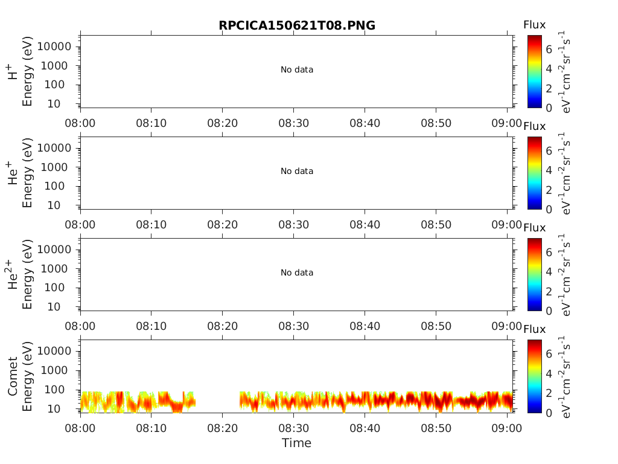
Task: Click the Flux label above the Comet colorbar
Action: tap(535, 329)
